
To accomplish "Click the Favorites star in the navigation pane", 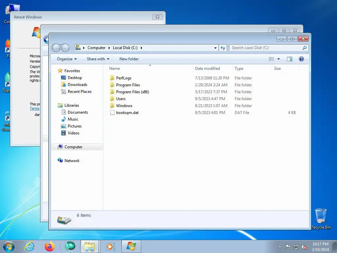I will pyautogui.click(x=60, y=70).
